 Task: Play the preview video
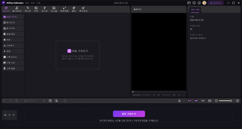159,95
